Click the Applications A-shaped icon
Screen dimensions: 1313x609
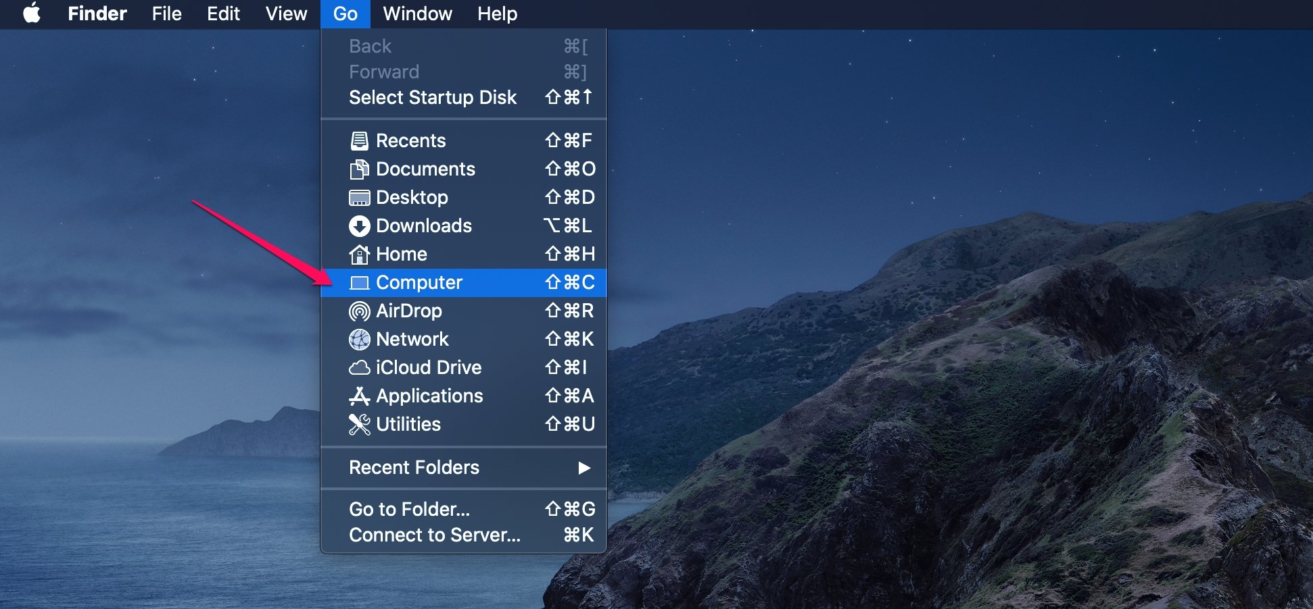pyautogui.click(x=359, y=396)
